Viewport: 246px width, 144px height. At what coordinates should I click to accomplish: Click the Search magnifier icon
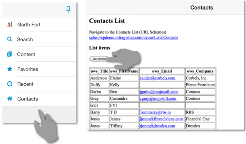coord(10,39)
